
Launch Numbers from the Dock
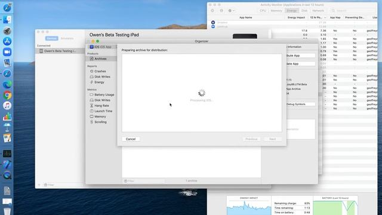click(x=7, y=116)
